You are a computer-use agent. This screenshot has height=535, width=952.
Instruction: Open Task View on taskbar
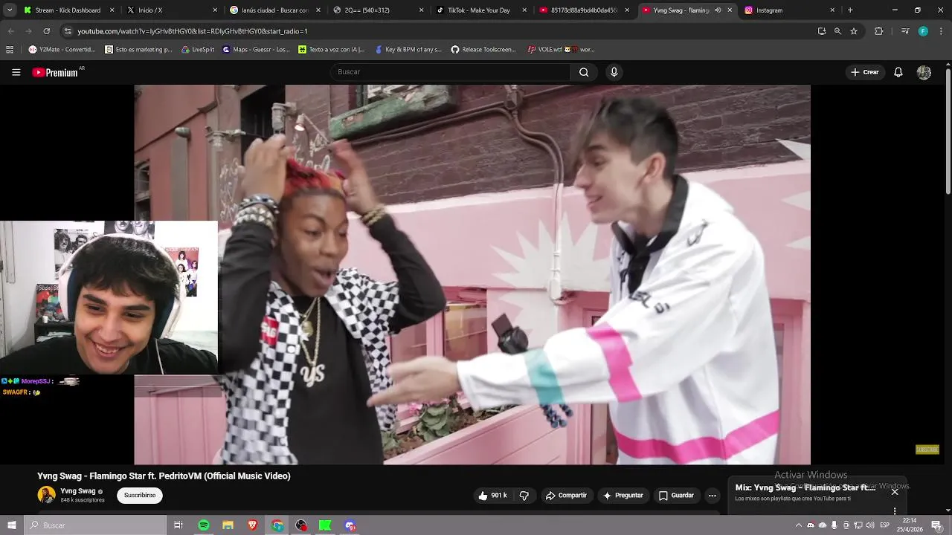tap(178, 525)
